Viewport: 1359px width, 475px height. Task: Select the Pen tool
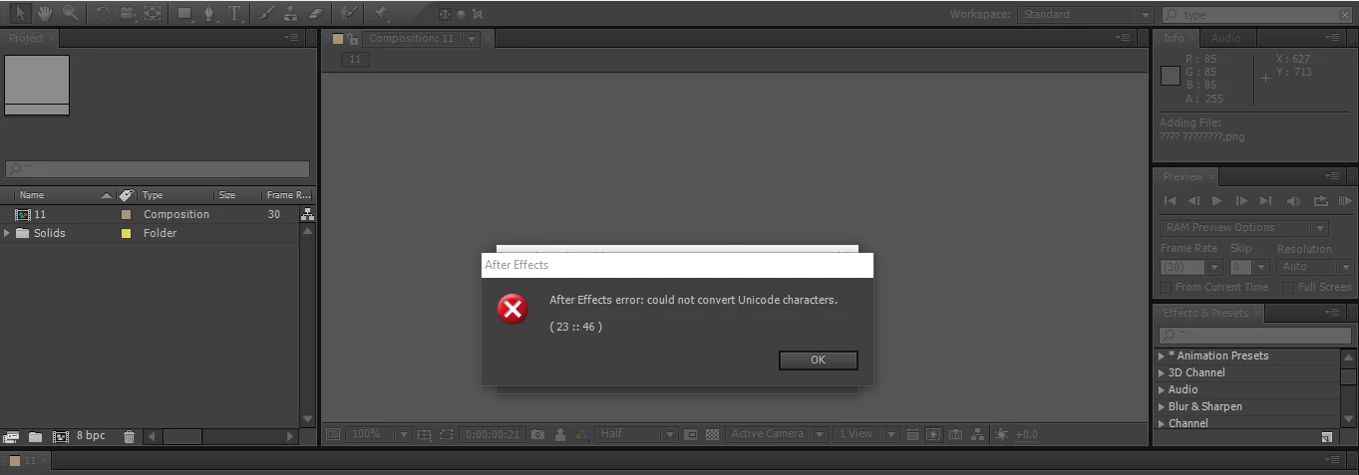pos(210,13)
